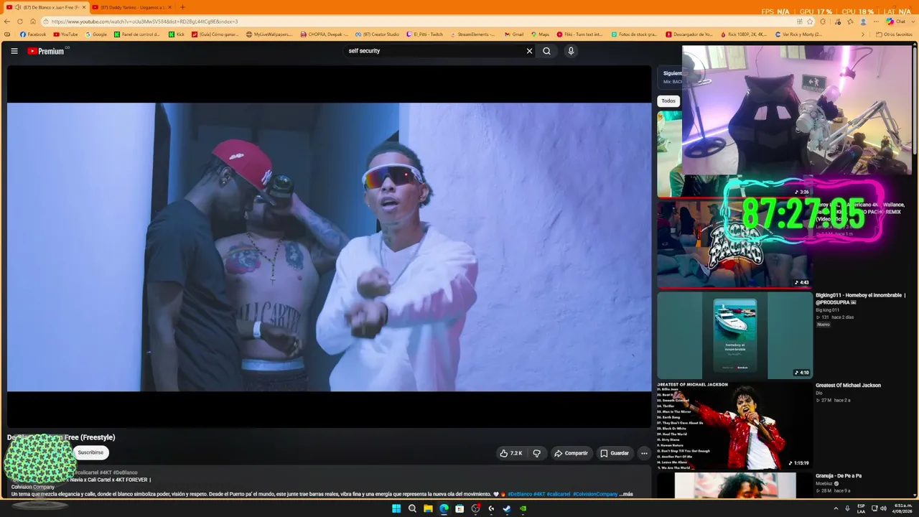Open the "El_Pitti - Twitch" bookmark

tap(425, 34)
